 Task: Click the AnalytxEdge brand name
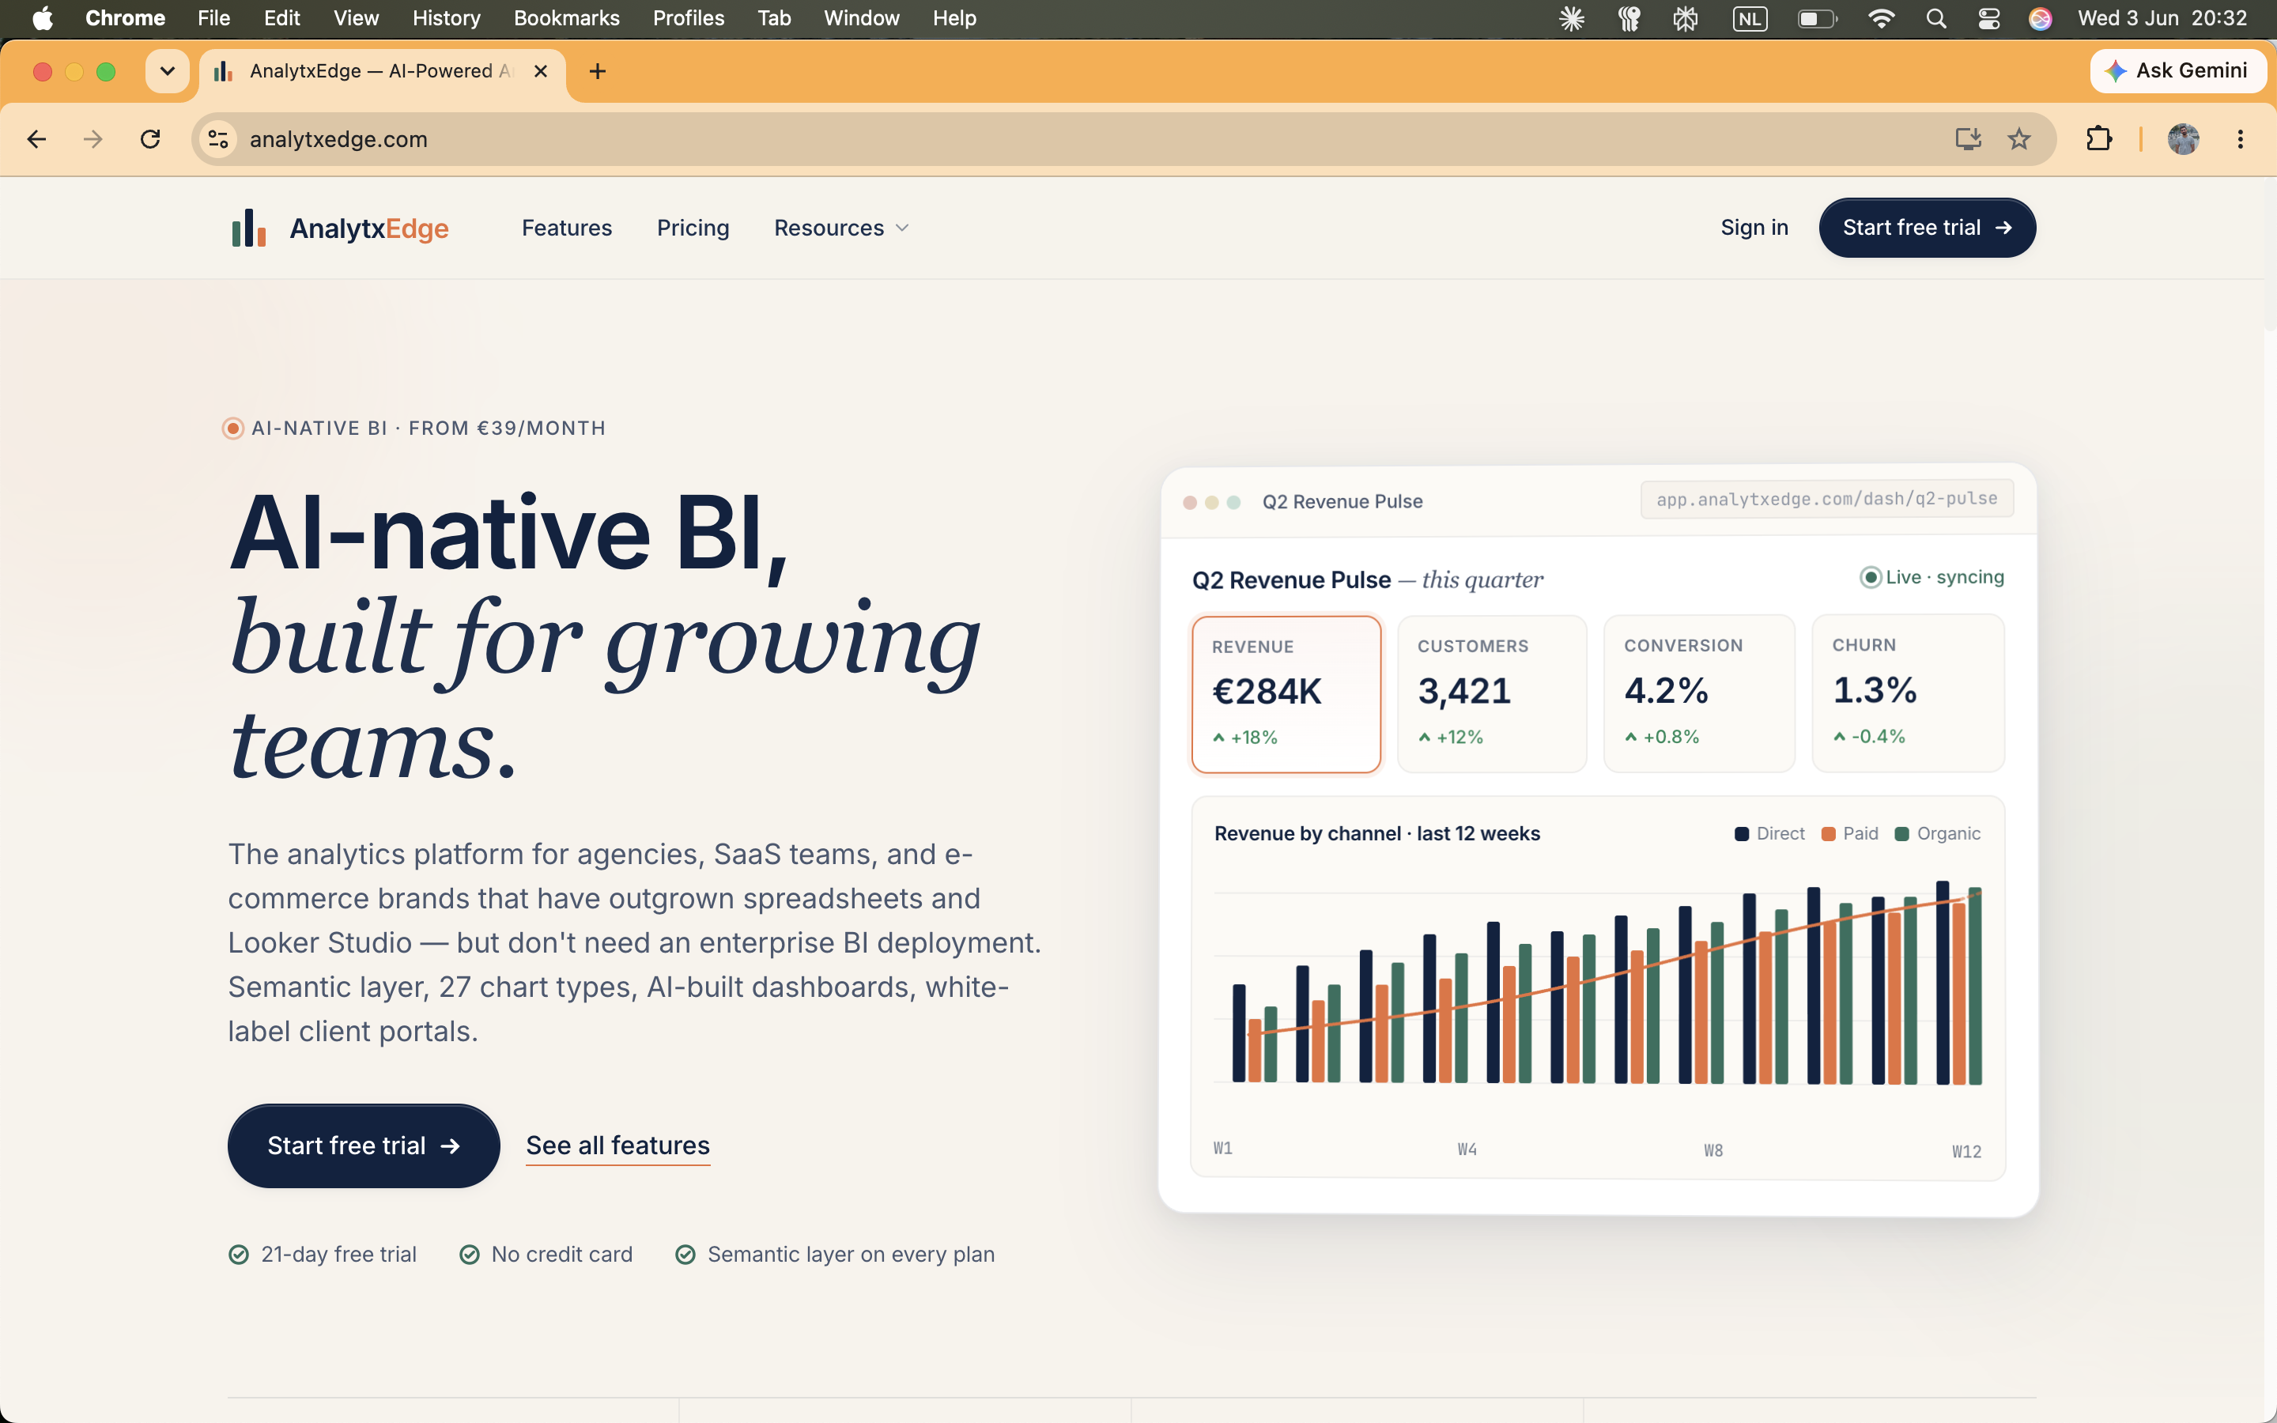(369, 228)
